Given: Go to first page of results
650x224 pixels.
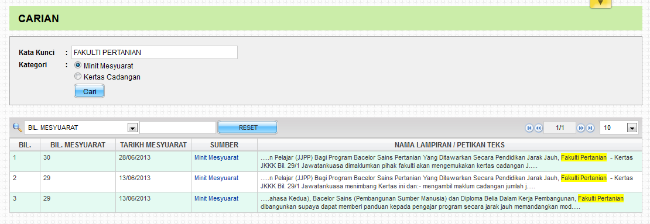Looking at the screenshot, I should 529,128.
